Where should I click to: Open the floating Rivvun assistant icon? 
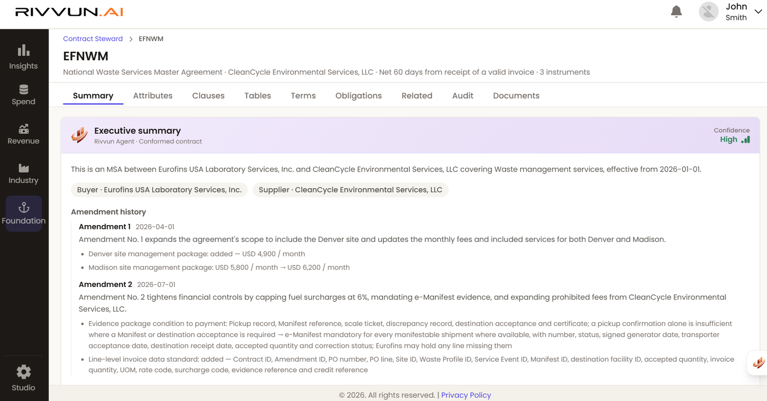tap(758, 363)
